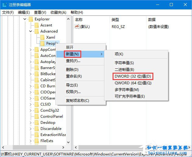Click the tree pane scroll-up arrow
Viewport: 192px width, 157px height.
(68, 19)
